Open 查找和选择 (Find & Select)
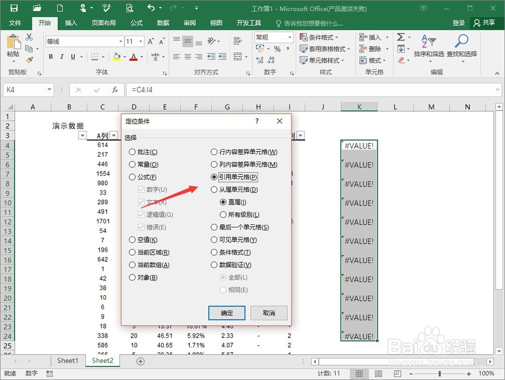505x380 pixels. 463,49
